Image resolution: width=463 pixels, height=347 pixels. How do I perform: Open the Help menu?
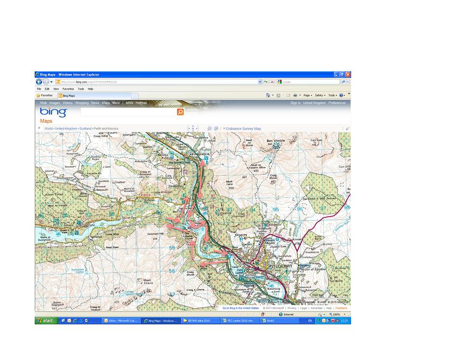click(90, 89)
